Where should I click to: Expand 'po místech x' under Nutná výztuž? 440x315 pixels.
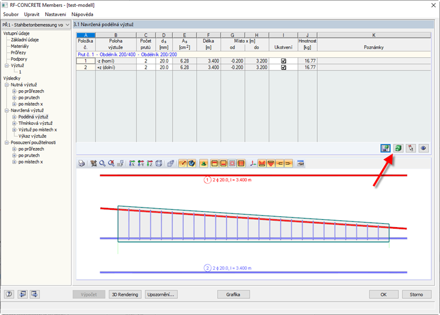pos(14,104)
